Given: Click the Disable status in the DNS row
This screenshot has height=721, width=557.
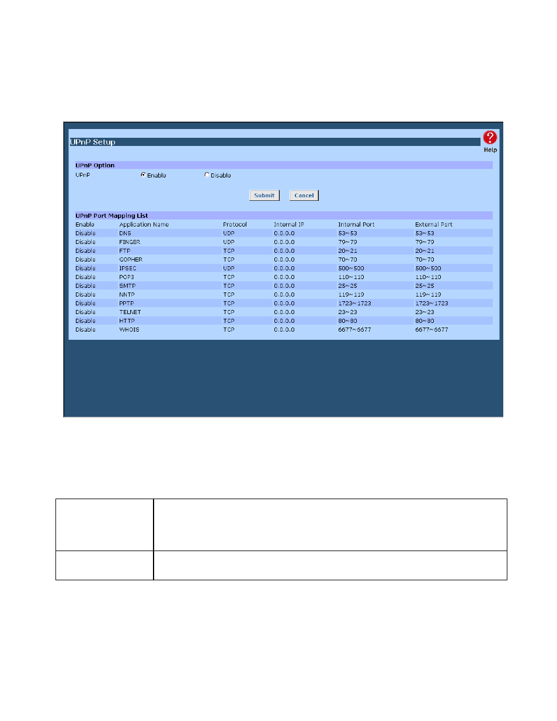Looking at the screenshot, I should (x=85, y=234).
